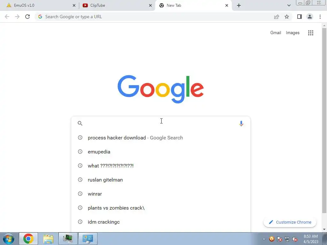Screen dimensions: 327x245
Task: Switch to the EmuOS v1.0 tab
Action: point(39,5)
